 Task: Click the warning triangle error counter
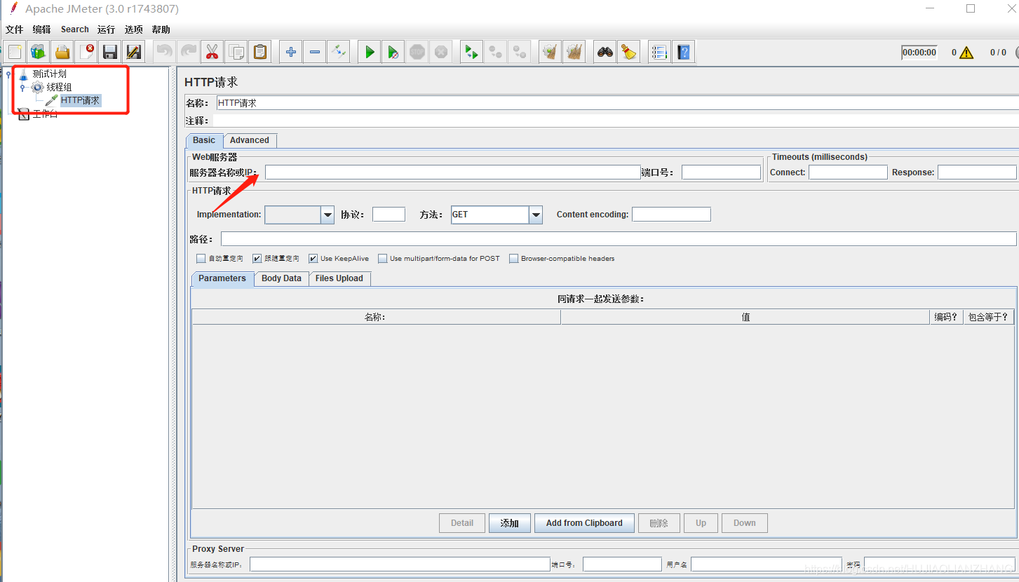tap(967, 53)
